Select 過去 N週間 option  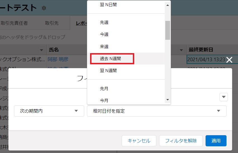(126, 59)
